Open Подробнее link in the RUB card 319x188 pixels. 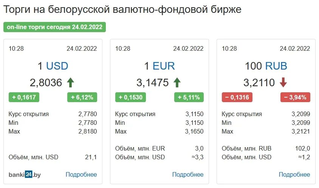tap(294, 174)
